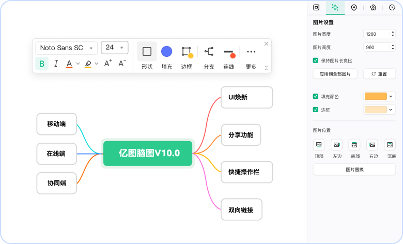This screenshot has height=244, width=403.
Task: Open the 边框 border tool
Action: pyautogui.click(x=187, y=56)
